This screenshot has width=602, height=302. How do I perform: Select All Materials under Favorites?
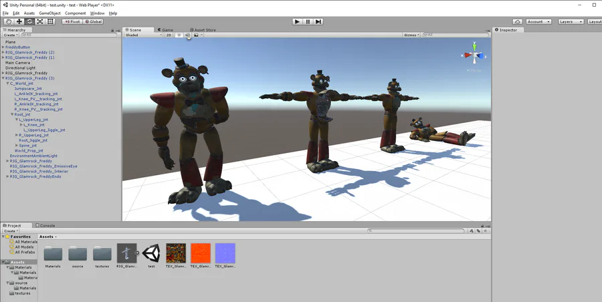pyautogui.click(x=23, y=242)
